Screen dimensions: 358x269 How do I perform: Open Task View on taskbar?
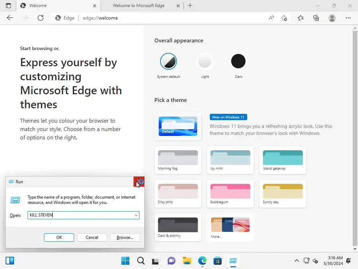click(155, 261)
